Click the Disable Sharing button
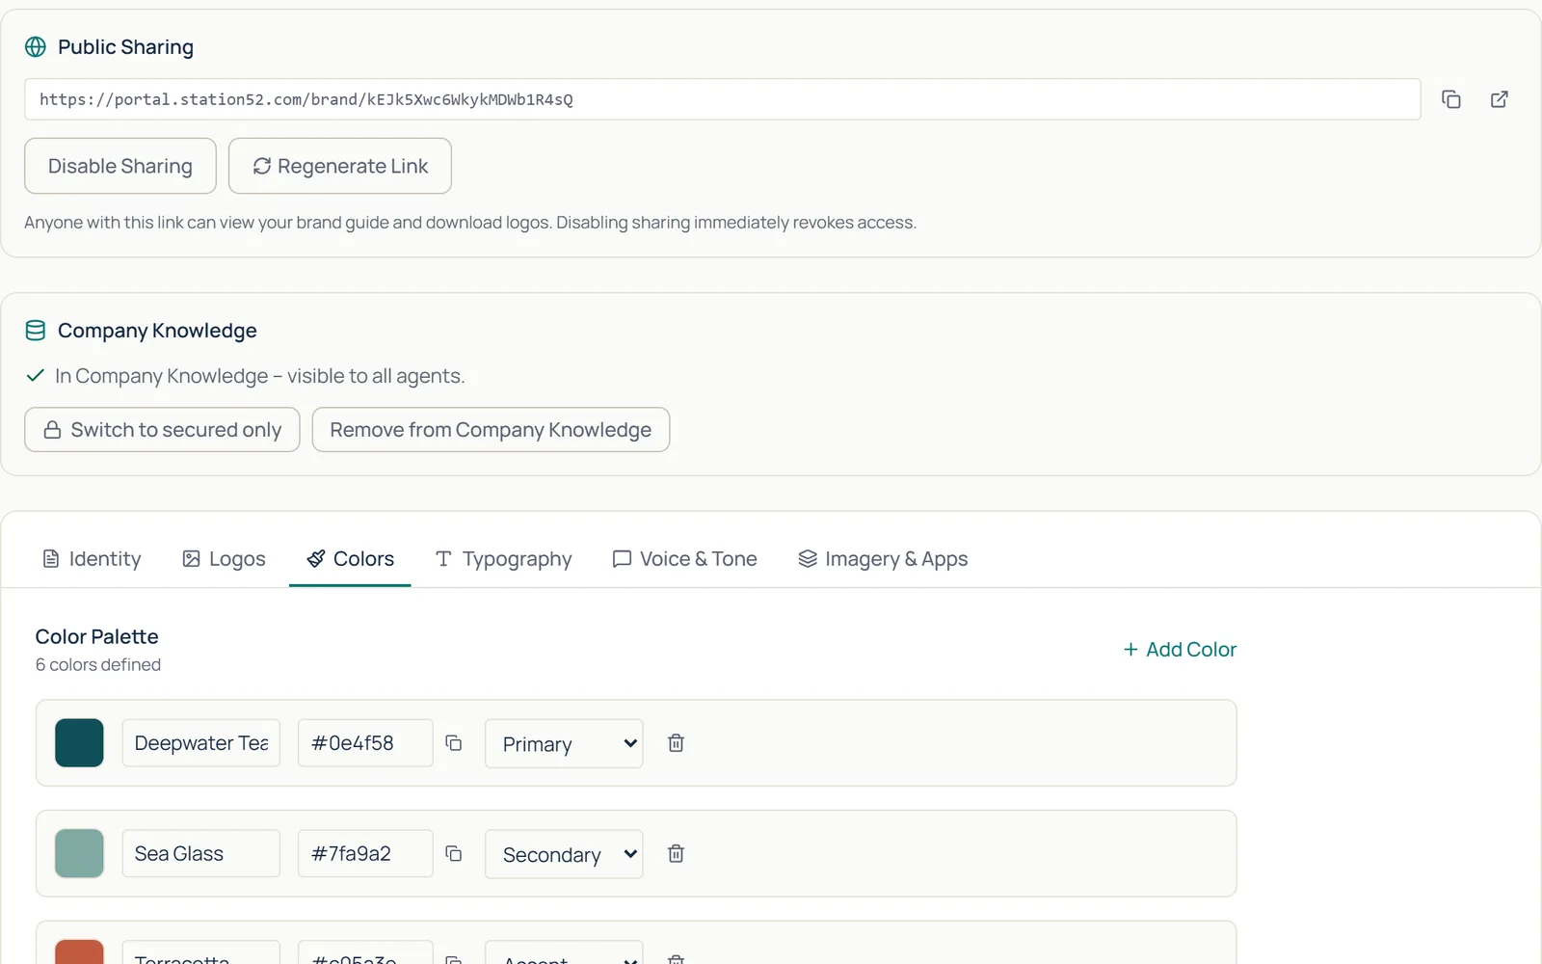Image resolution: width=1542 pixels, height=964 pixels. pyautogui.click(x=120, y=166)
